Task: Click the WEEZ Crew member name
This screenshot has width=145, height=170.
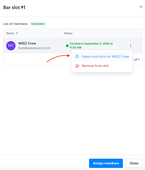Action: click(x=27, y=43)
